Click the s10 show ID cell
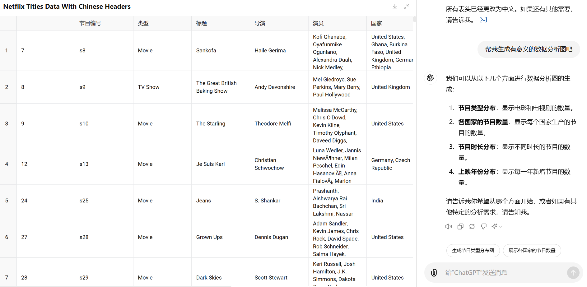 pyautogui.click(x=104, y=123)
